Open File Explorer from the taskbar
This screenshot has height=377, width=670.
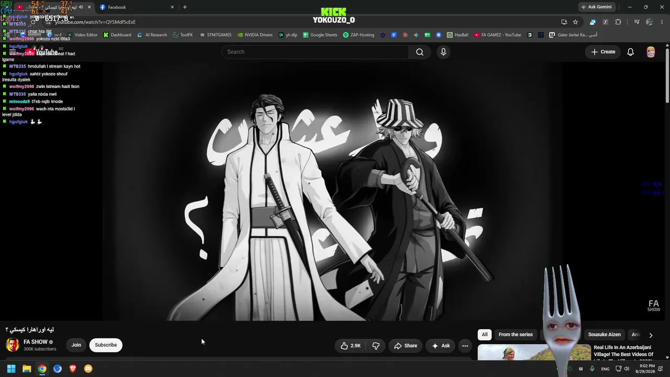click(x=27, y=369)
